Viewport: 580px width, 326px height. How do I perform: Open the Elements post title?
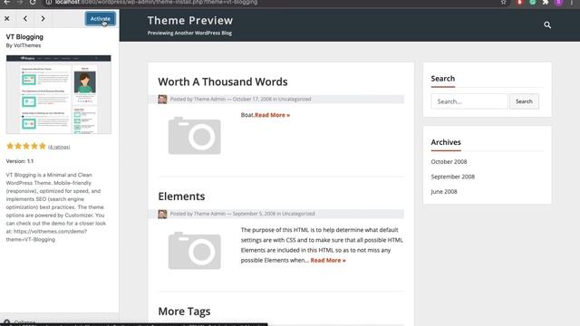(181, 197)
